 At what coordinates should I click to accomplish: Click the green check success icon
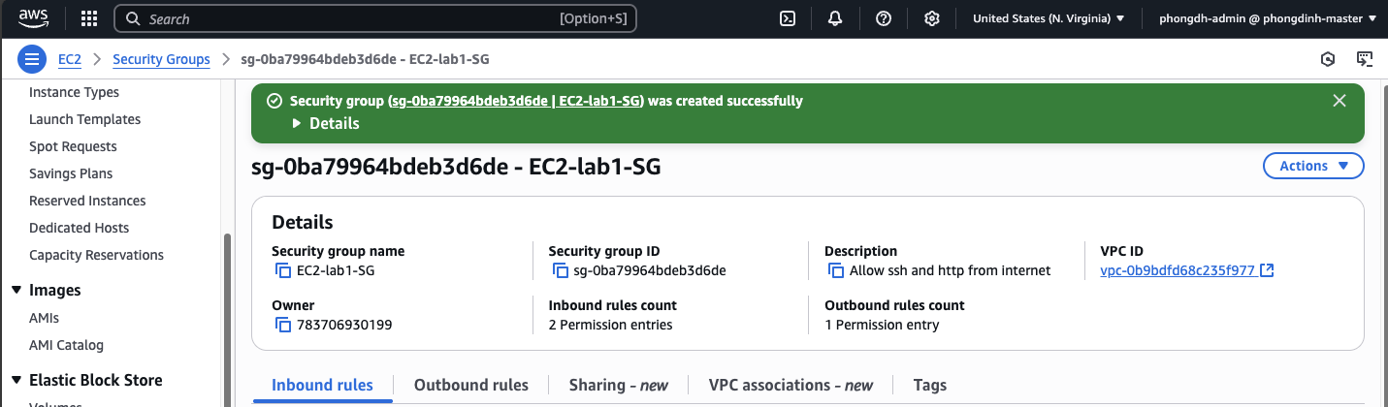click(274, 101)
